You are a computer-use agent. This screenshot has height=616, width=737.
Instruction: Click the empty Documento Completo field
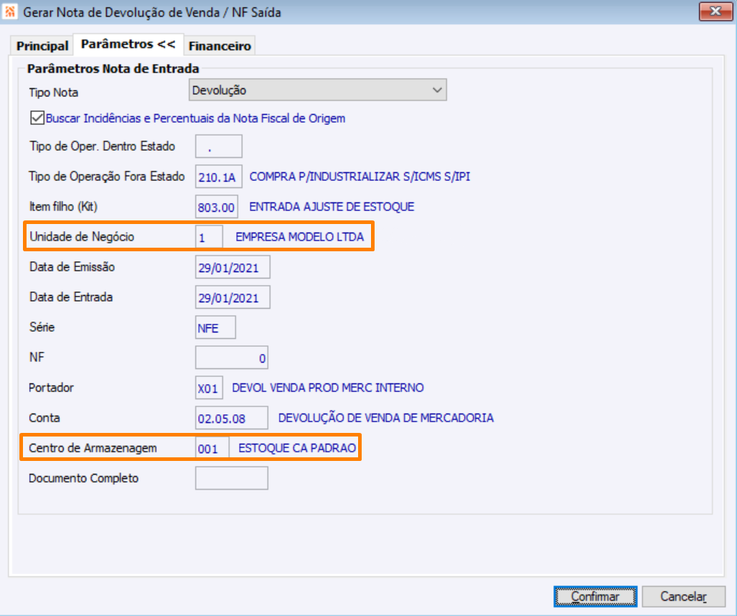(x=232, y=478)
